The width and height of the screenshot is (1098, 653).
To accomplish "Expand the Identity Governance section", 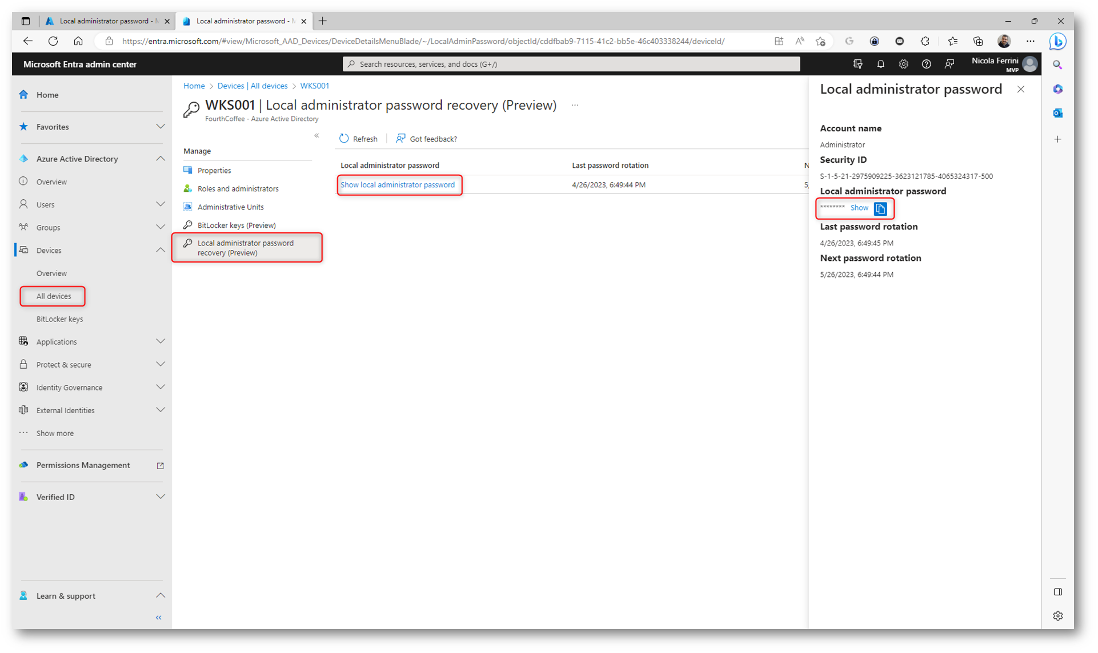I will 160,387.
